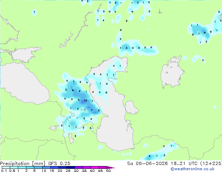Click the '10' precipitation value on the map
Screen dimensions: 222x172
pyautogui.click(x=85, y=101)
